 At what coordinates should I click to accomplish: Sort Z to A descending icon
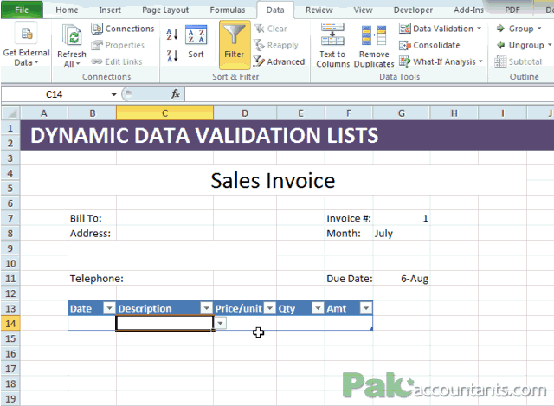tap(172, 55)
